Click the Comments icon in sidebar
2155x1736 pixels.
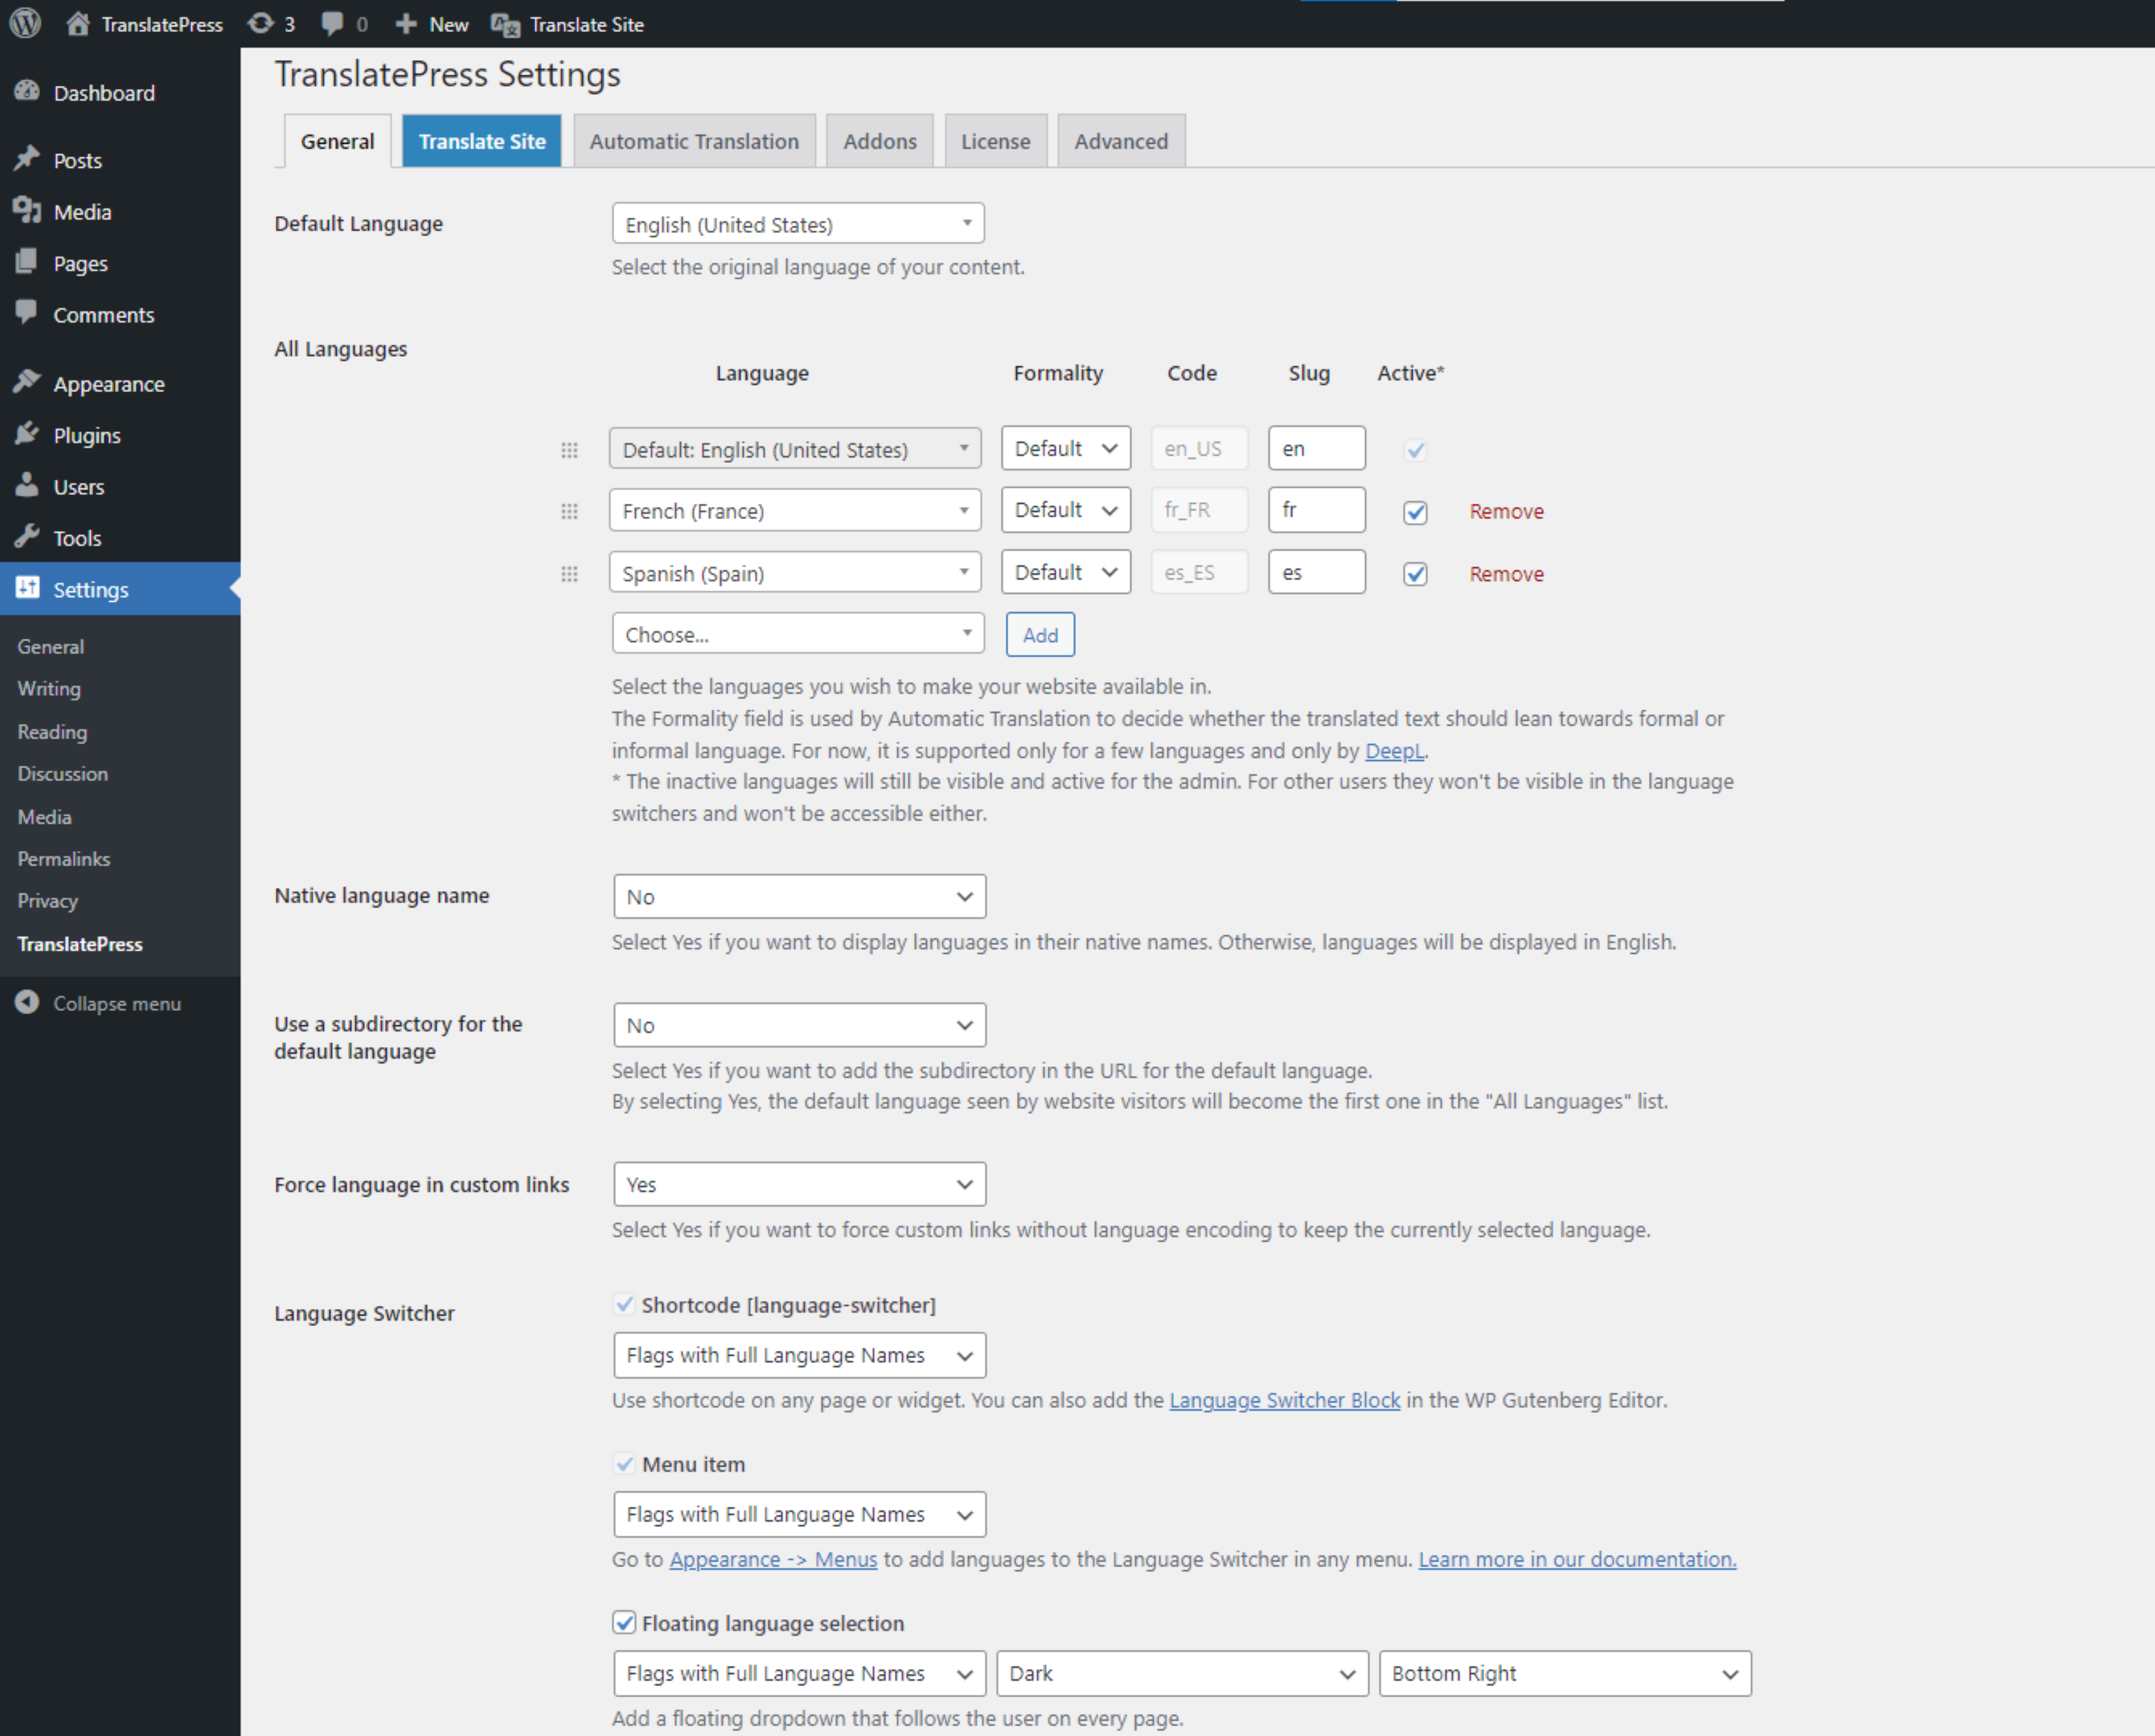click(27, 313)
